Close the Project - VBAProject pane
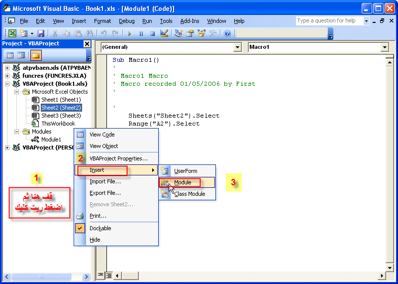This screenshot has width=398, height=284. (87, 44)
